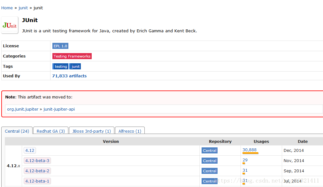
Task: Select the testing tag
Action: click(60, 66)
